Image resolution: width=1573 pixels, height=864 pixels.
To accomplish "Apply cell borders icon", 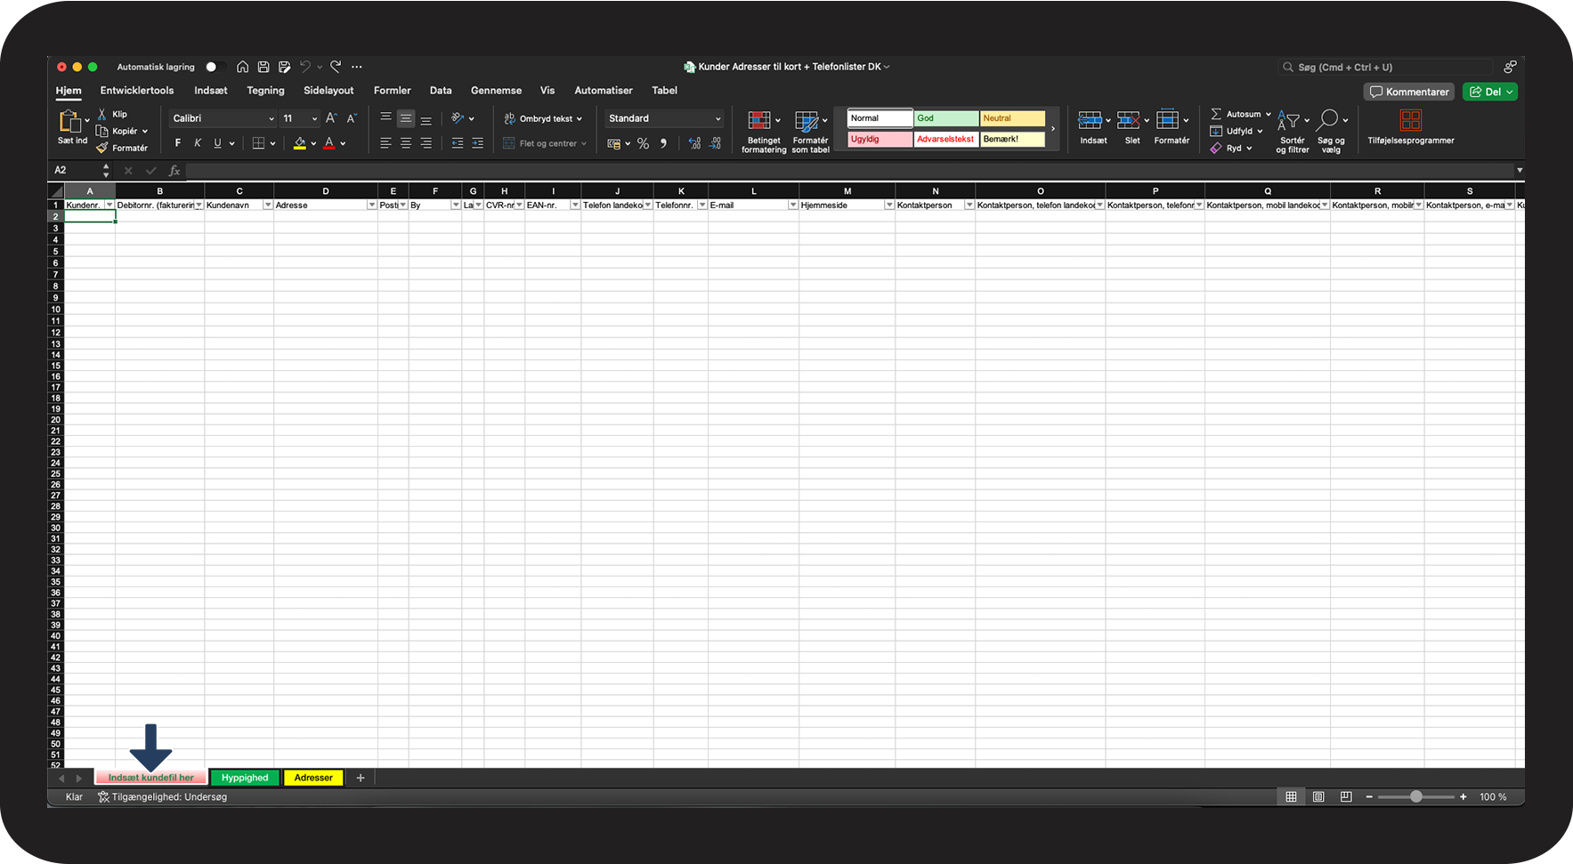I will (258, 143).
